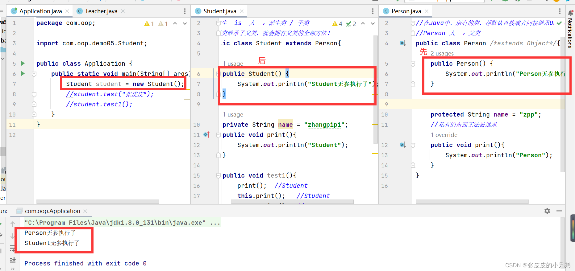Viewport: 575px width, 271px height.
Task: Click the '1 usage' hint above name field
Action: [233, 115]
